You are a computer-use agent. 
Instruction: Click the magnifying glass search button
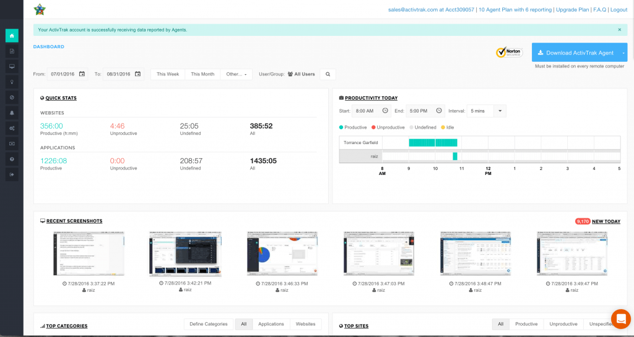point(328,74)
